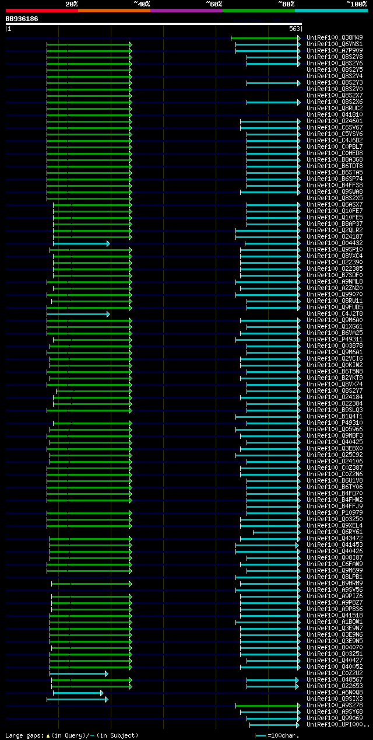This screenshot has width=373, height=740.
Task: Select the UniRef100_Q9SWA8 label
Action: click(336, 192)
